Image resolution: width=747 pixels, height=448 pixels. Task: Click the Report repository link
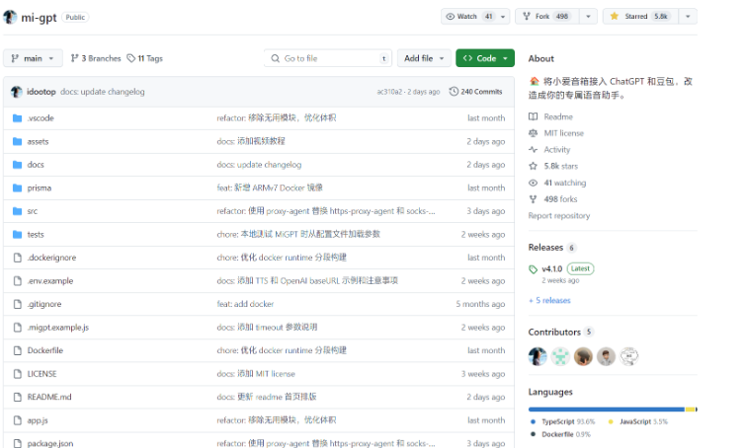[x=559, y=216]
